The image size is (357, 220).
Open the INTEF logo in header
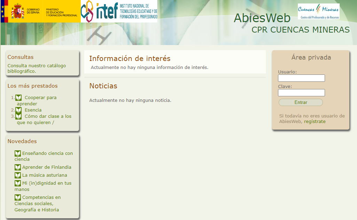tap(119, 11)
